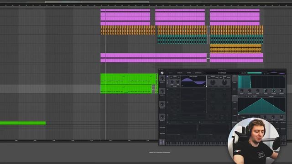The image size is (292, 164).
Task: Click the OSC 1 spectral morph knob
Action: [x=213, y=82]
